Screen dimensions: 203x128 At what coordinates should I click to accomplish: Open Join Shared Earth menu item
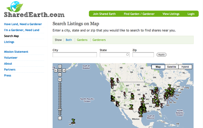(x=104, y=14)
